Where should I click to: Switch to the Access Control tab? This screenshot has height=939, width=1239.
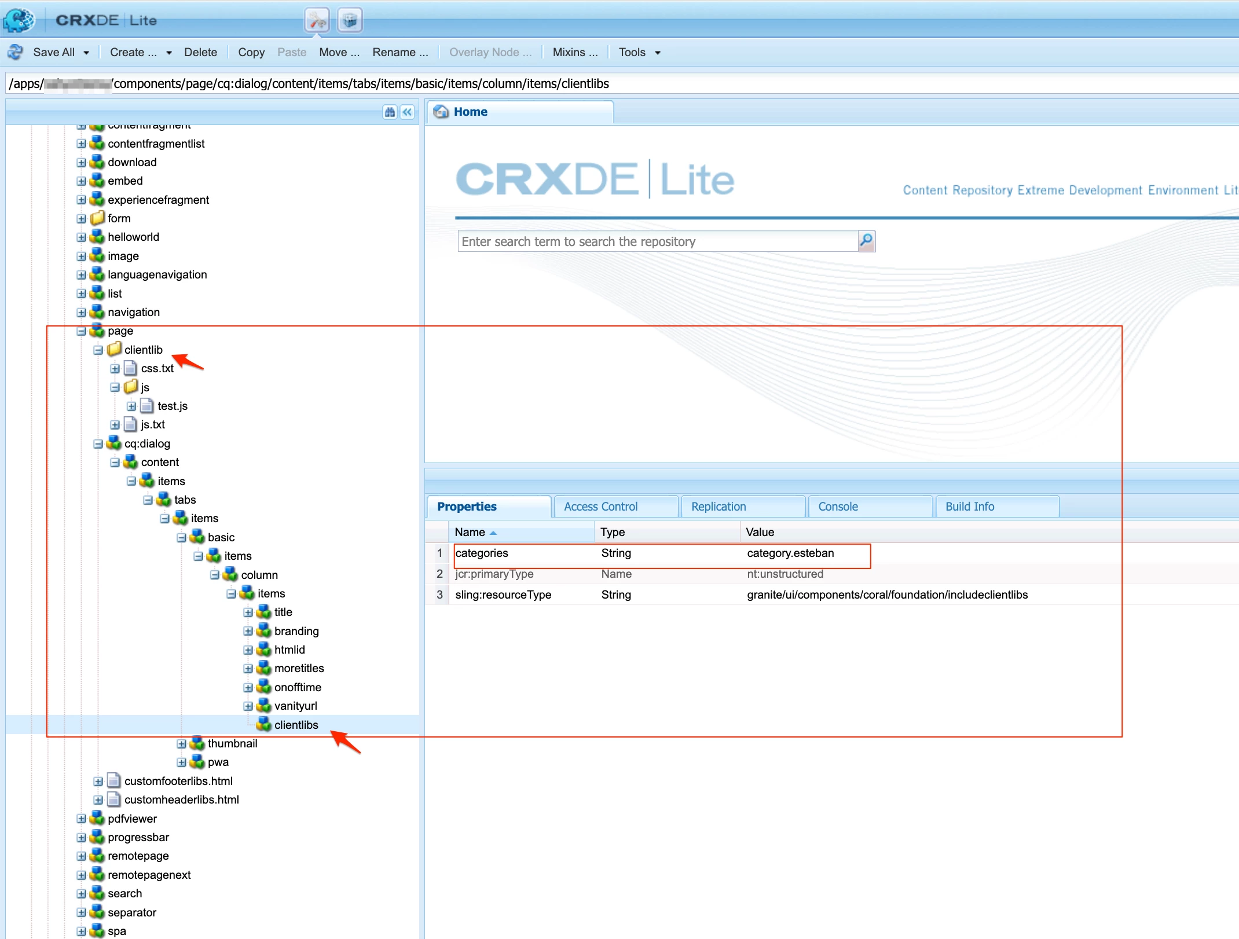coord(600,507)
